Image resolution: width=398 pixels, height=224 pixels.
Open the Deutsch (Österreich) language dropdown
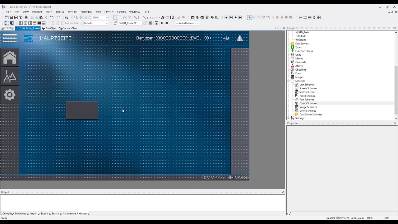pyautogui.click(x=197, y=23)
